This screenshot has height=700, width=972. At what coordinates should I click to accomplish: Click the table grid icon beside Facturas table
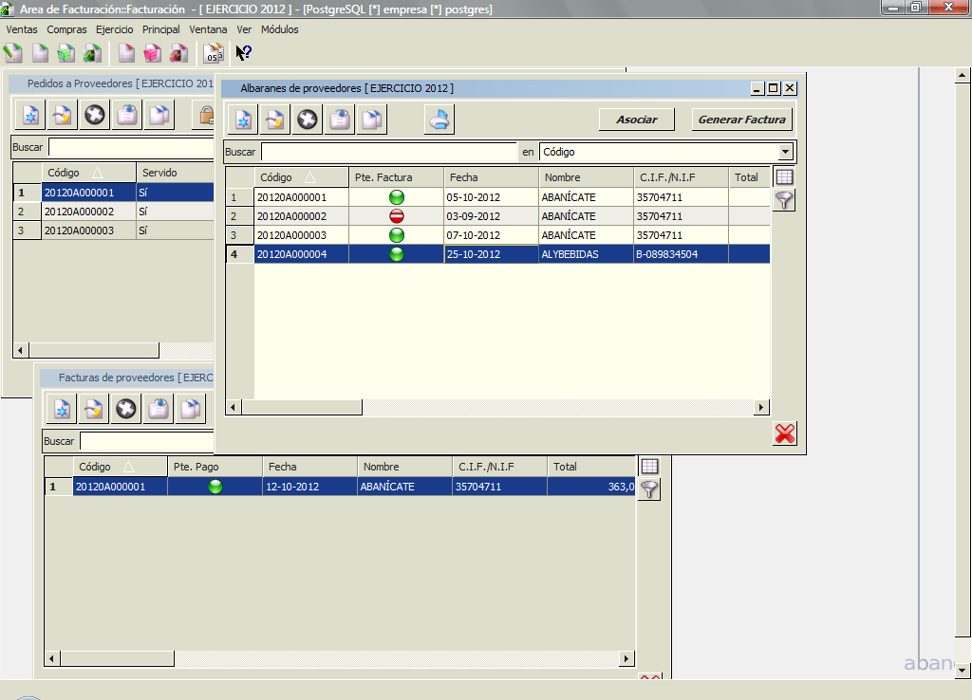pyautogui.click(x=649, y=466)
